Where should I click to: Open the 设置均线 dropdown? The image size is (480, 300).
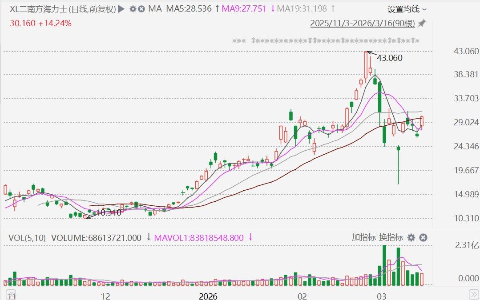(403, 8)
